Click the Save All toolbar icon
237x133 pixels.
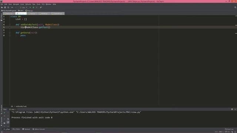tap(5, 7)
